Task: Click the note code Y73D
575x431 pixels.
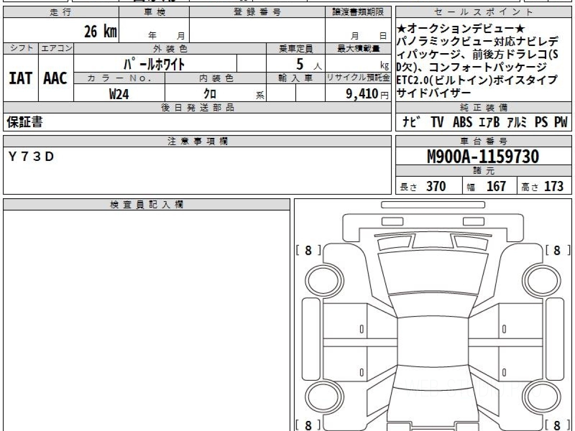Action: [31, 157]
